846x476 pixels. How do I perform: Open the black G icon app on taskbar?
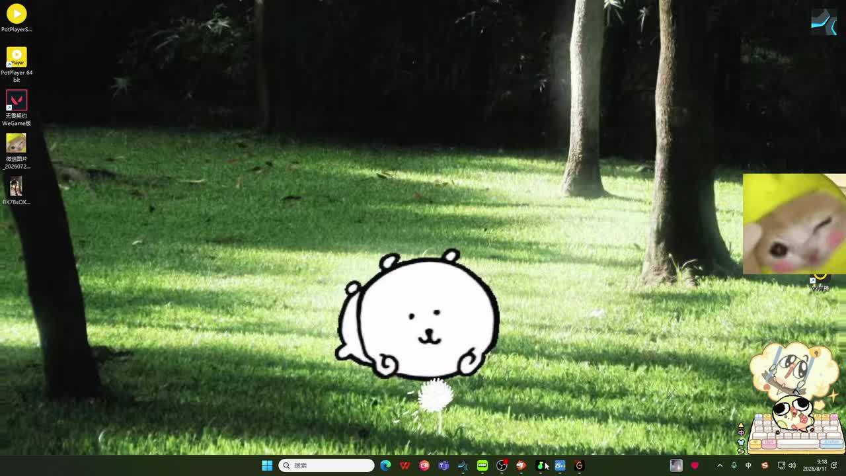click(x=579, y=465)
